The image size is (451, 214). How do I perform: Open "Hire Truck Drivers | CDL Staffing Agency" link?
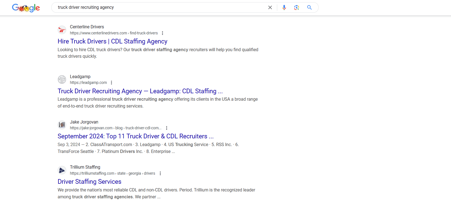pos(112,41)
